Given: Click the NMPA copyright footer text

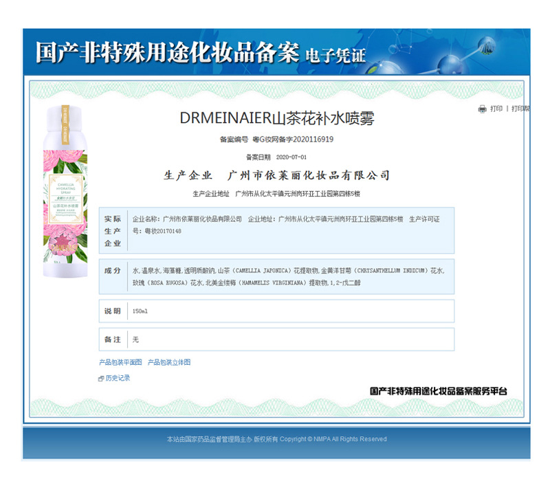Looking at the screenshot, I should (x=277, y=439).
